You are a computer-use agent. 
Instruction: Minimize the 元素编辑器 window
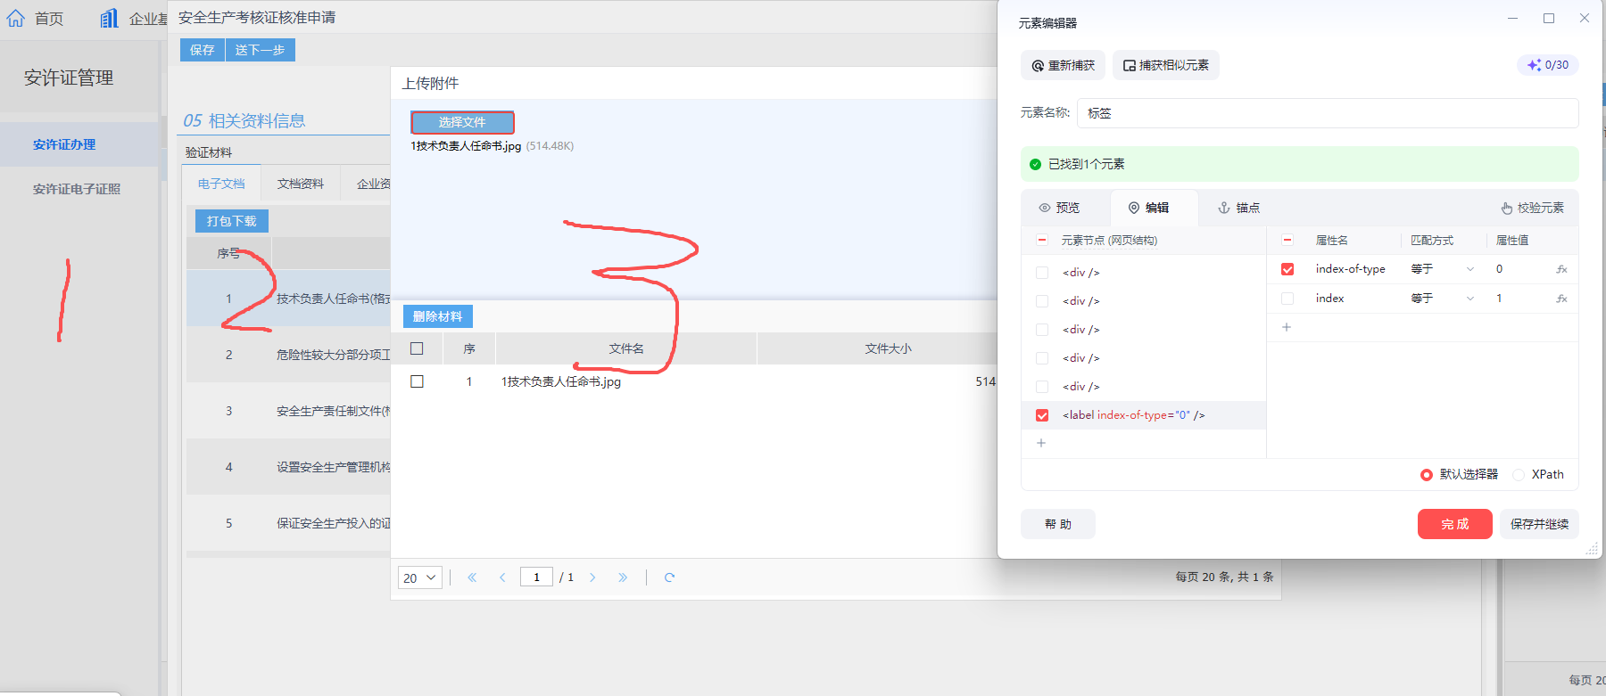(x=1513, y=18)
